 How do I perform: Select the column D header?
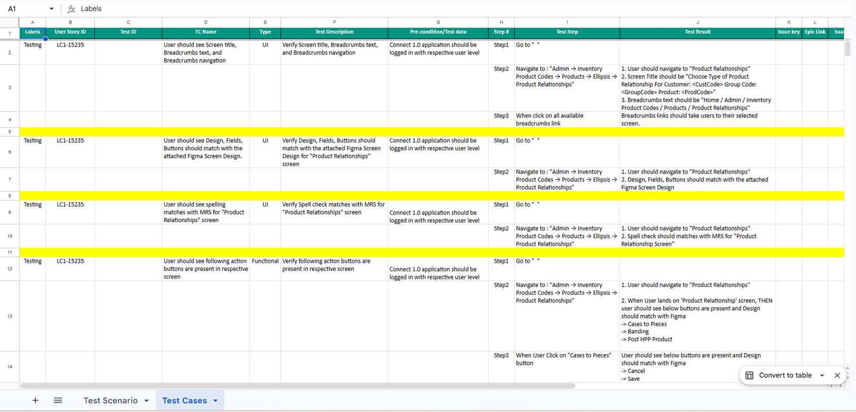click(205, 22)
